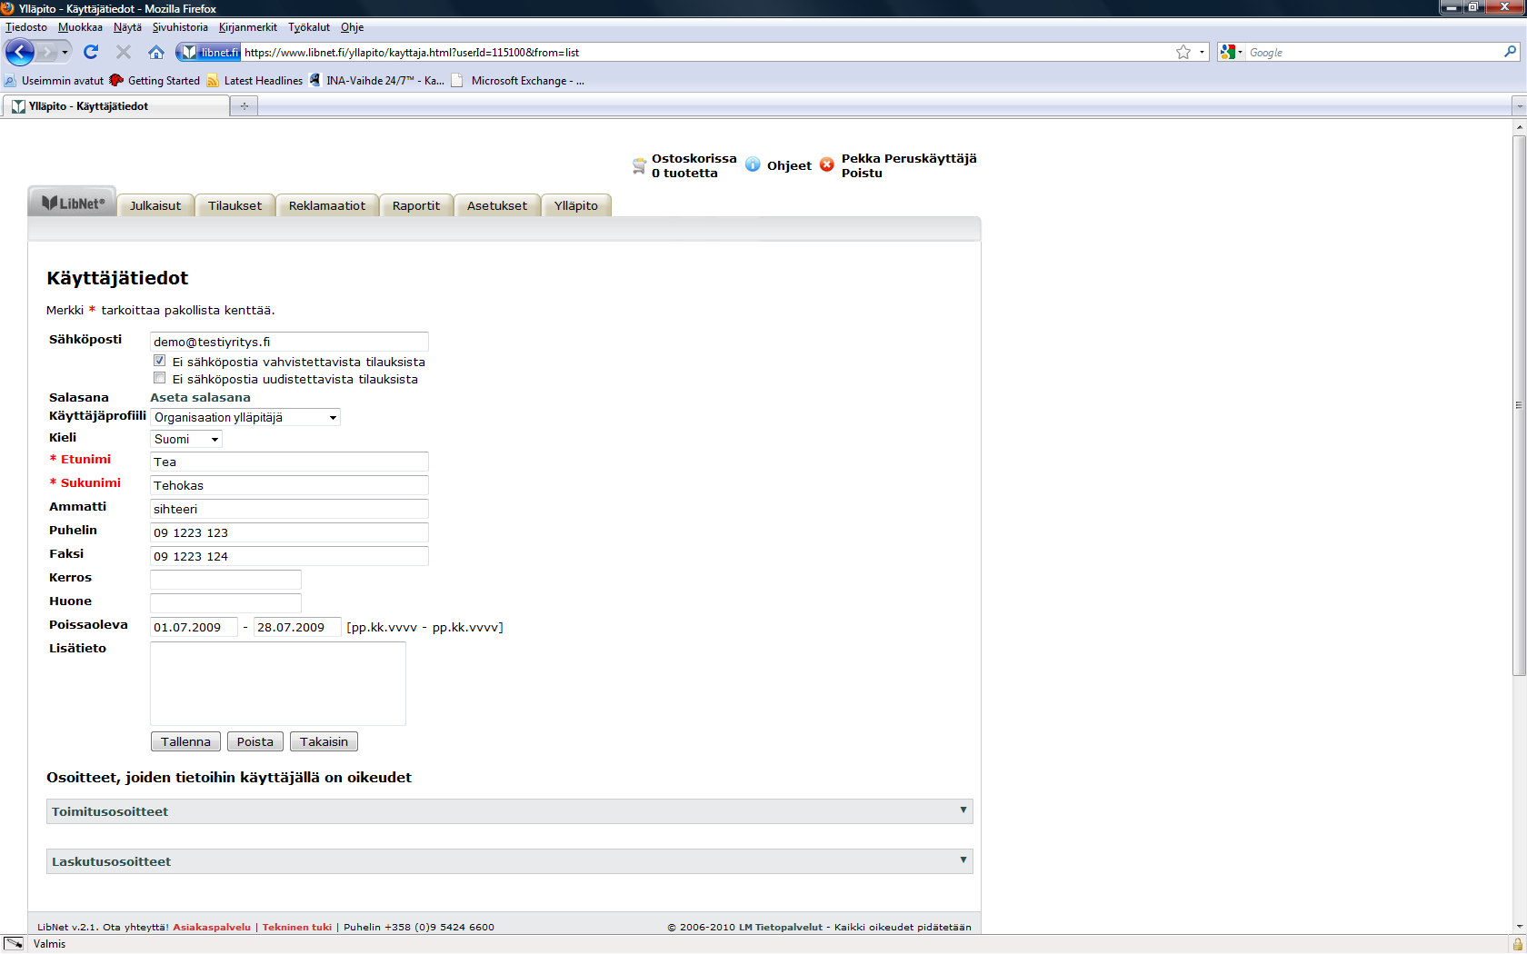Screen dimensions: 1527x954
Task: Open the LibNet logo home tab
Action: [73, 204]
